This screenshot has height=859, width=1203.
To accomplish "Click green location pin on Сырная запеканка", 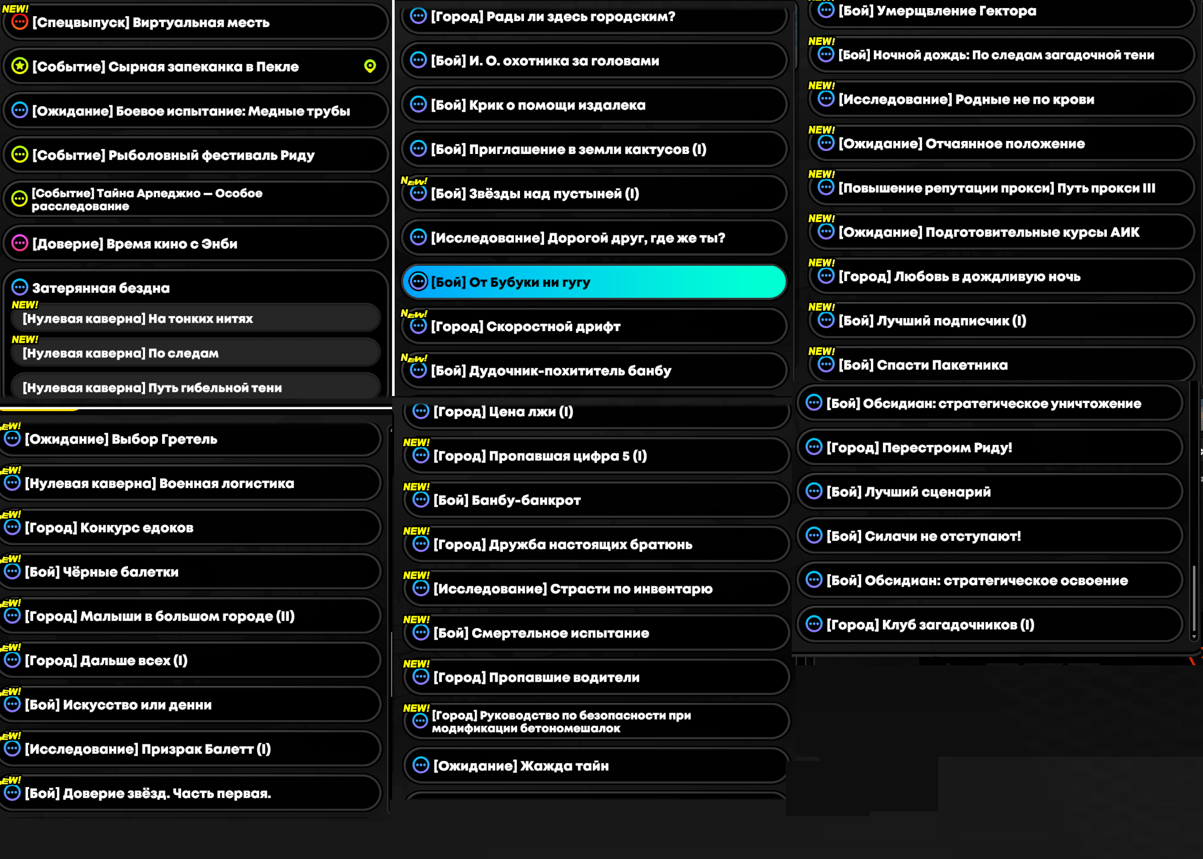I will [x=370, y=66].
